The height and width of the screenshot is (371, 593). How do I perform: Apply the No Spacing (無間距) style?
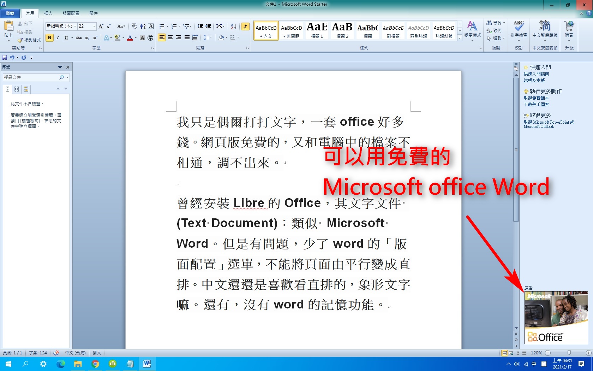[292, 30]
